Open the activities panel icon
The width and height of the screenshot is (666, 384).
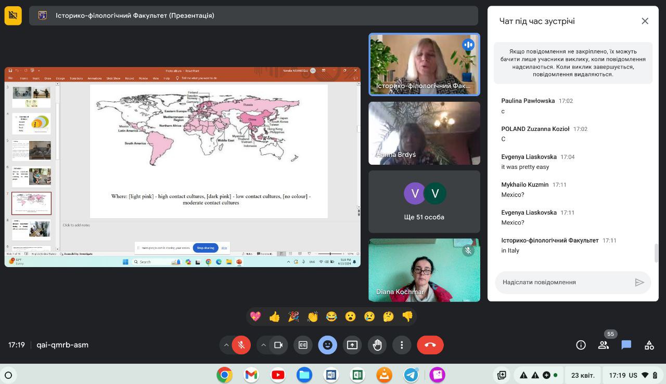point(649,345)
